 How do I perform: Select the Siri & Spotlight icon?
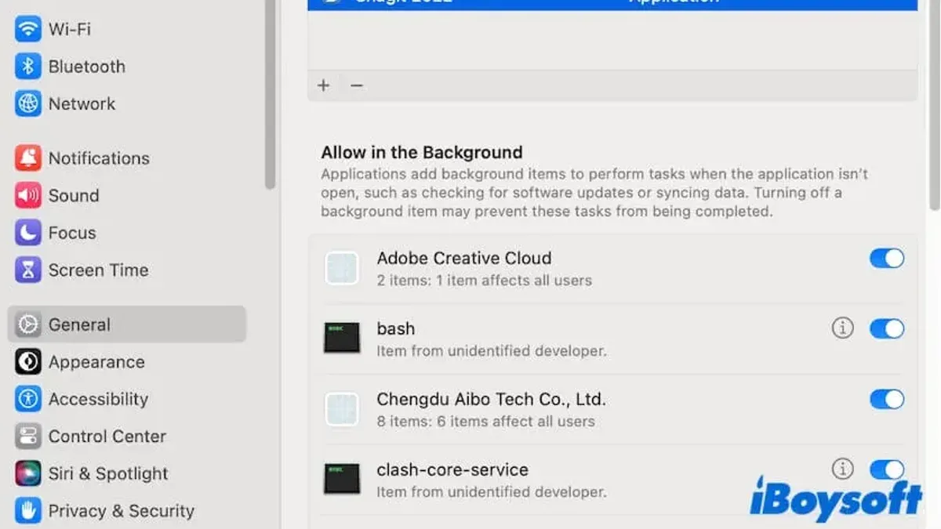(x=28, y=473)
